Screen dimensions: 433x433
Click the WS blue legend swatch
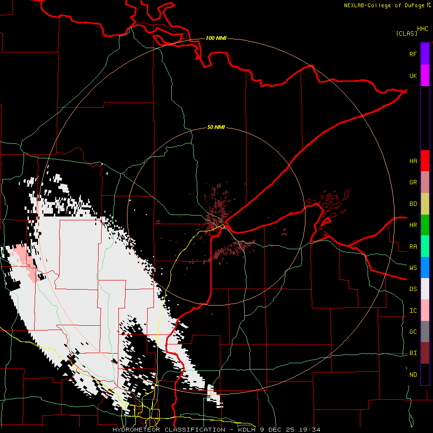point(425,267)
